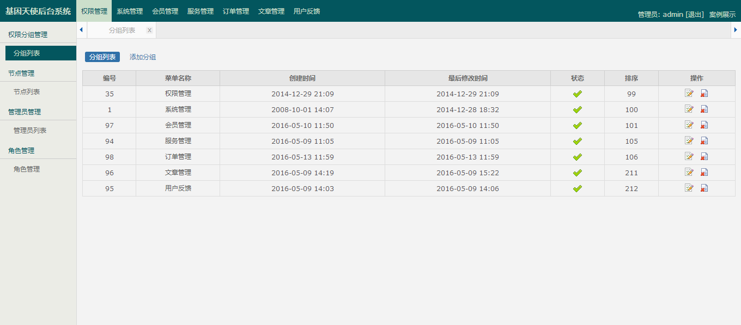Click delete icon for 服务管理 row
The image size is (741, 325).
click(704, 140)
